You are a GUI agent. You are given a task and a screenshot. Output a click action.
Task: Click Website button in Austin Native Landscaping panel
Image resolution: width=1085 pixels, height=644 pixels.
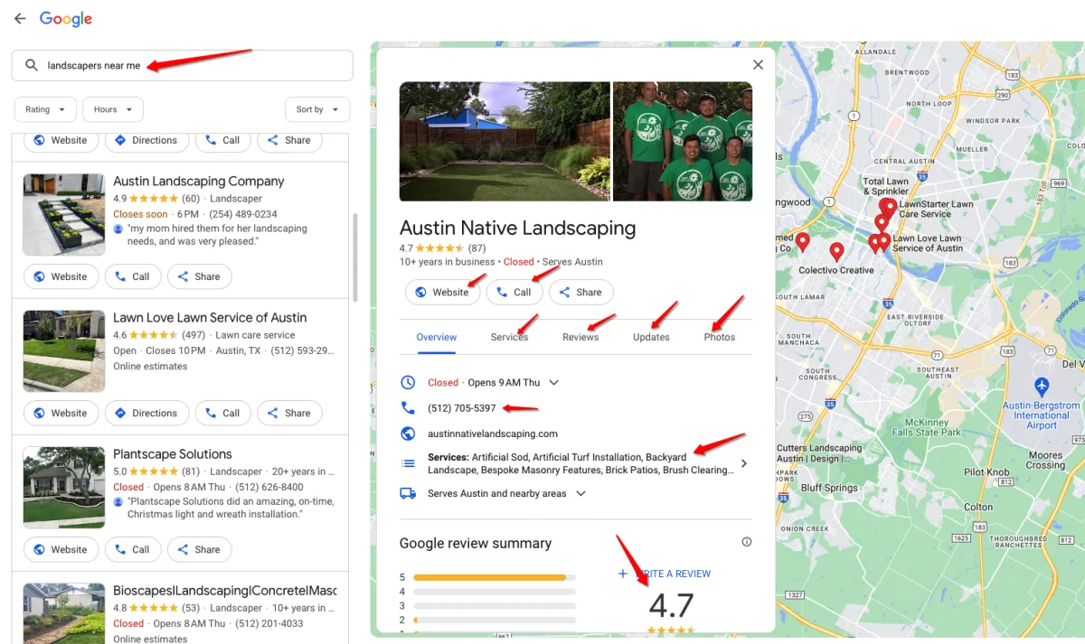pos(442,292)
